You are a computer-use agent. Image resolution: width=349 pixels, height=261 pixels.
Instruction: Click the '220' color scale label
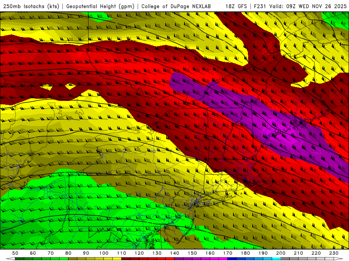316,253
